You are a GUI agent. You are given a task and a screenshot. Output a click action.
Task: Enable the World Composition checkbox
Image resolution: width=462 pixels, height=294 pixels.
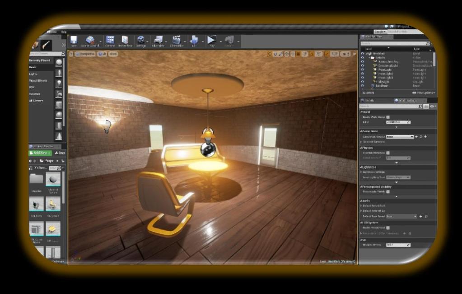[x=388, y=117]
